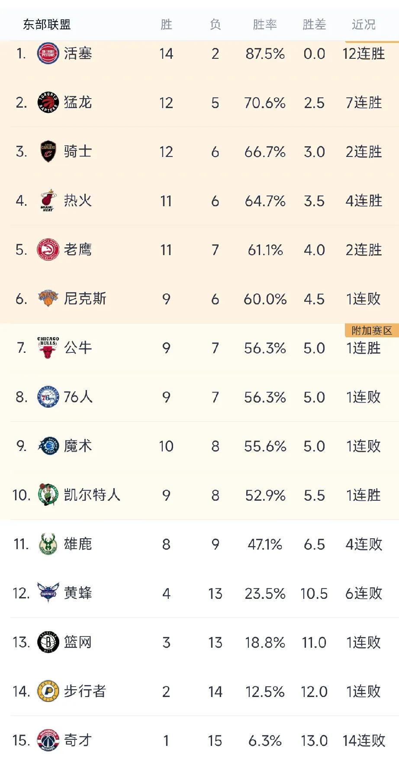The image size is (399, 761).
Task: Click the Washington Wizards logo
Action: click(x=48, y=740)
